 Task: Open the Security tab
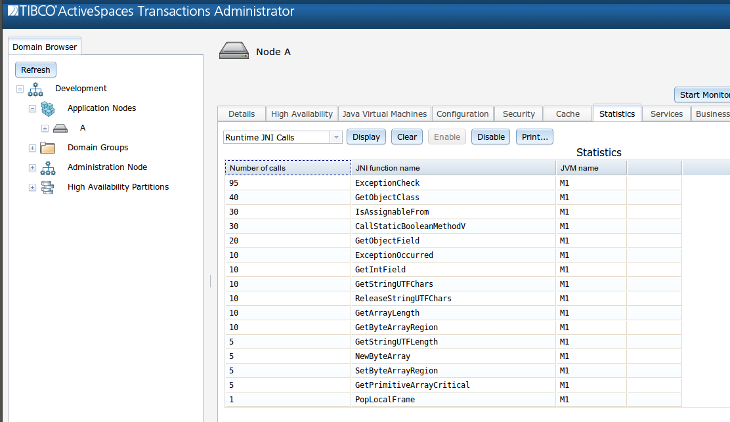pyautogui.click(x=518, y=114)
